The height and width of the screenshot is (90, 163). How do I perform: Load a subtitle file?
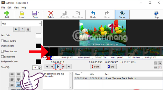22,14
